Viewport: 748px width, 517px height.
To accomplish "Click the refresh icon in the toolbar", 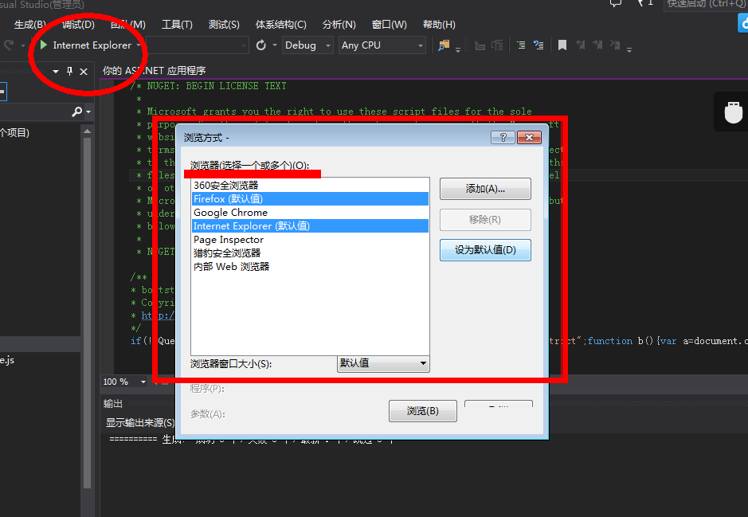I will [x=261, y=45].
